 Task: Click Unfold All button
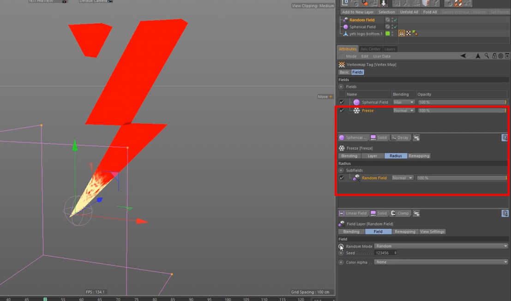[409, 12]
